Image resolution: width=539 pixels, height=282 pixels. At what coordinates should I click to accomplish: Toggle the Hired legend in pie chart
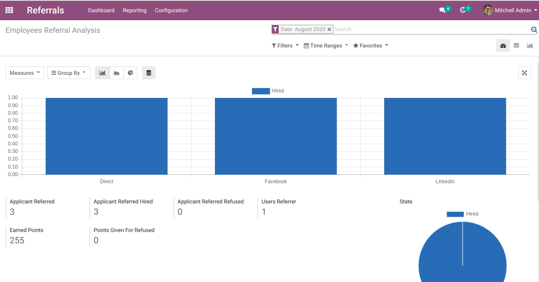(462, 214)
